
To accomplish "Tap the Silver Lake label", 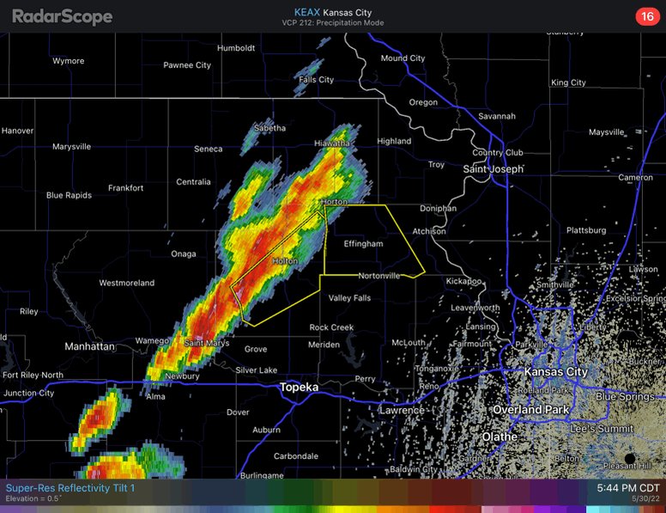I will [x=257, y=370].
